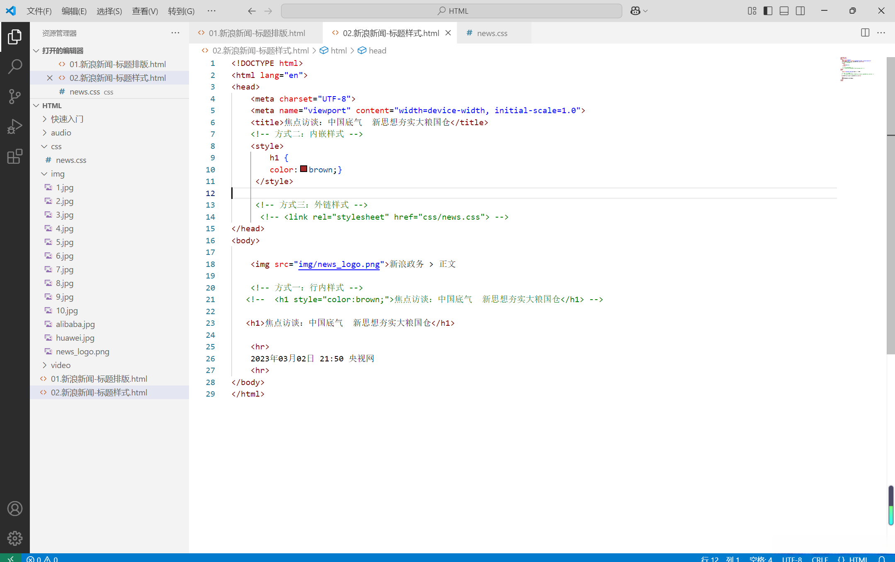895x562 pixels.
Task: Click split editor right icon
Action: 865,33
